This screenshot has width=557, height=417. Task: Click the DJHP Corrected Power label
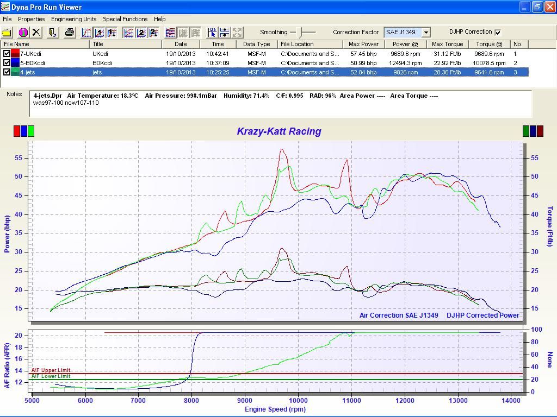pos(483,315)
